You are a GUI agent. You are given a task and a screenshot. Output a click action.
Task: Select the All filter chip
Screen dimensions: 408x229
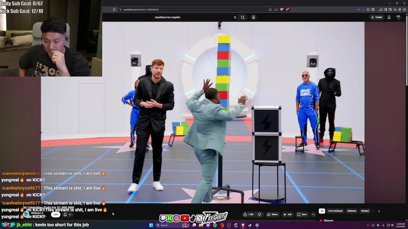click(322, 211)
